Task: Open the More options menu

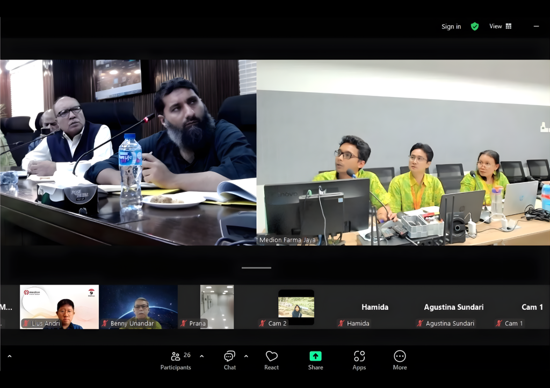Action: (x=400, y=360)
